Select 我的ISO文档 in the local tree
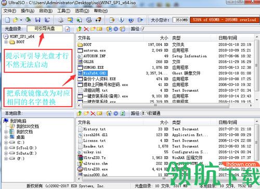 tap(28, 127)
